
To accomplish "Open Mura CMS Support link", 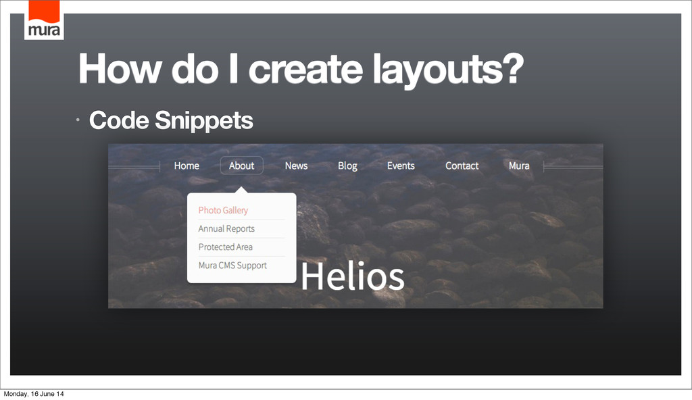I will [x=232, y=266].
